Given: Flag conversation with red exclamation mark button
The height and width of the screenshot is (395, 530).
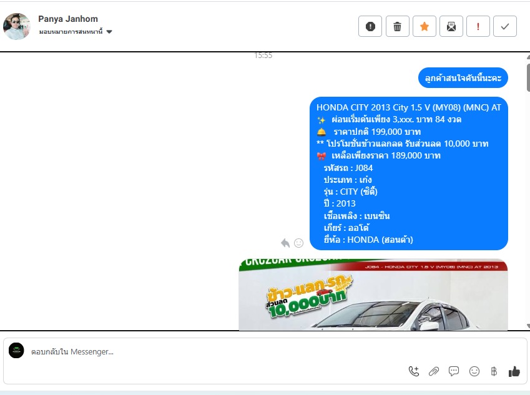Looking at the screenshot, I should (x=478, y=26).
